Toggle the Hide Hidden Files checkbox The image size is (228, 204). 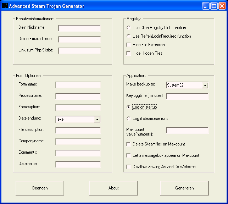click(x=128, y=53)
